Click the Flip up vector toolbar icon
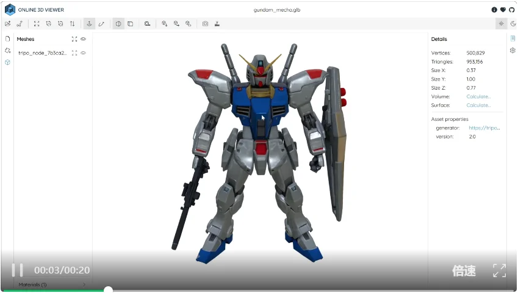 73,24
